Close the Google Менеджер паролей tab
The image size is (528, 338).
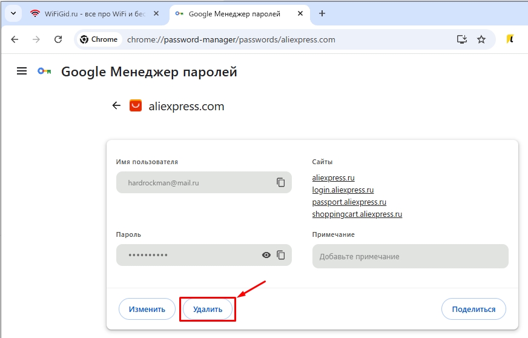pos(300,13)
